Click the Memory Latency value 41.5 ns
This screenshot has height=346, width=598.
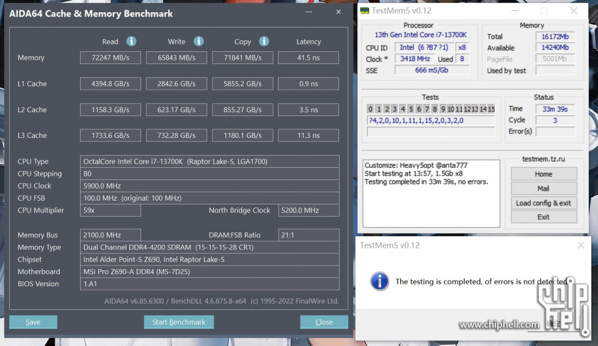[308, 57]
